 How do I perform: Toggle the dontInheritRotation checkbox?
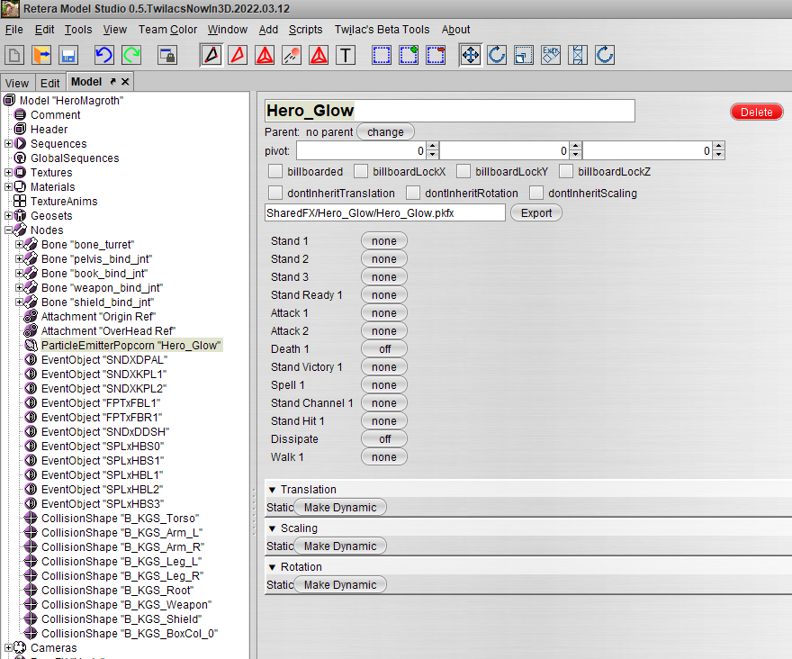click(413, 193)
